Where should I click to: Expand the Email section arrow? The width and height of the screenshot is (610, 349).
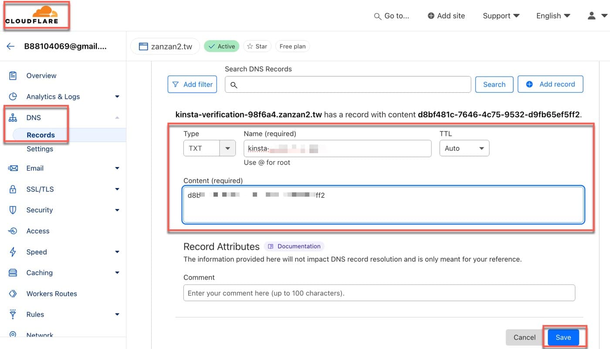(x=117, y=168)
